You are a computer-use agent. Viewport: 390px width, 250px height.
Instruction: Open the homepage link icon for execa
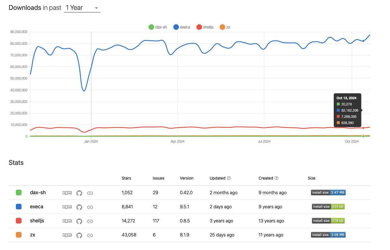point(90,207)
